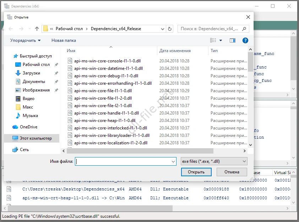Click the Up one level arrow
This screenshot has height=222, width=299.
(x=37, y=29)
